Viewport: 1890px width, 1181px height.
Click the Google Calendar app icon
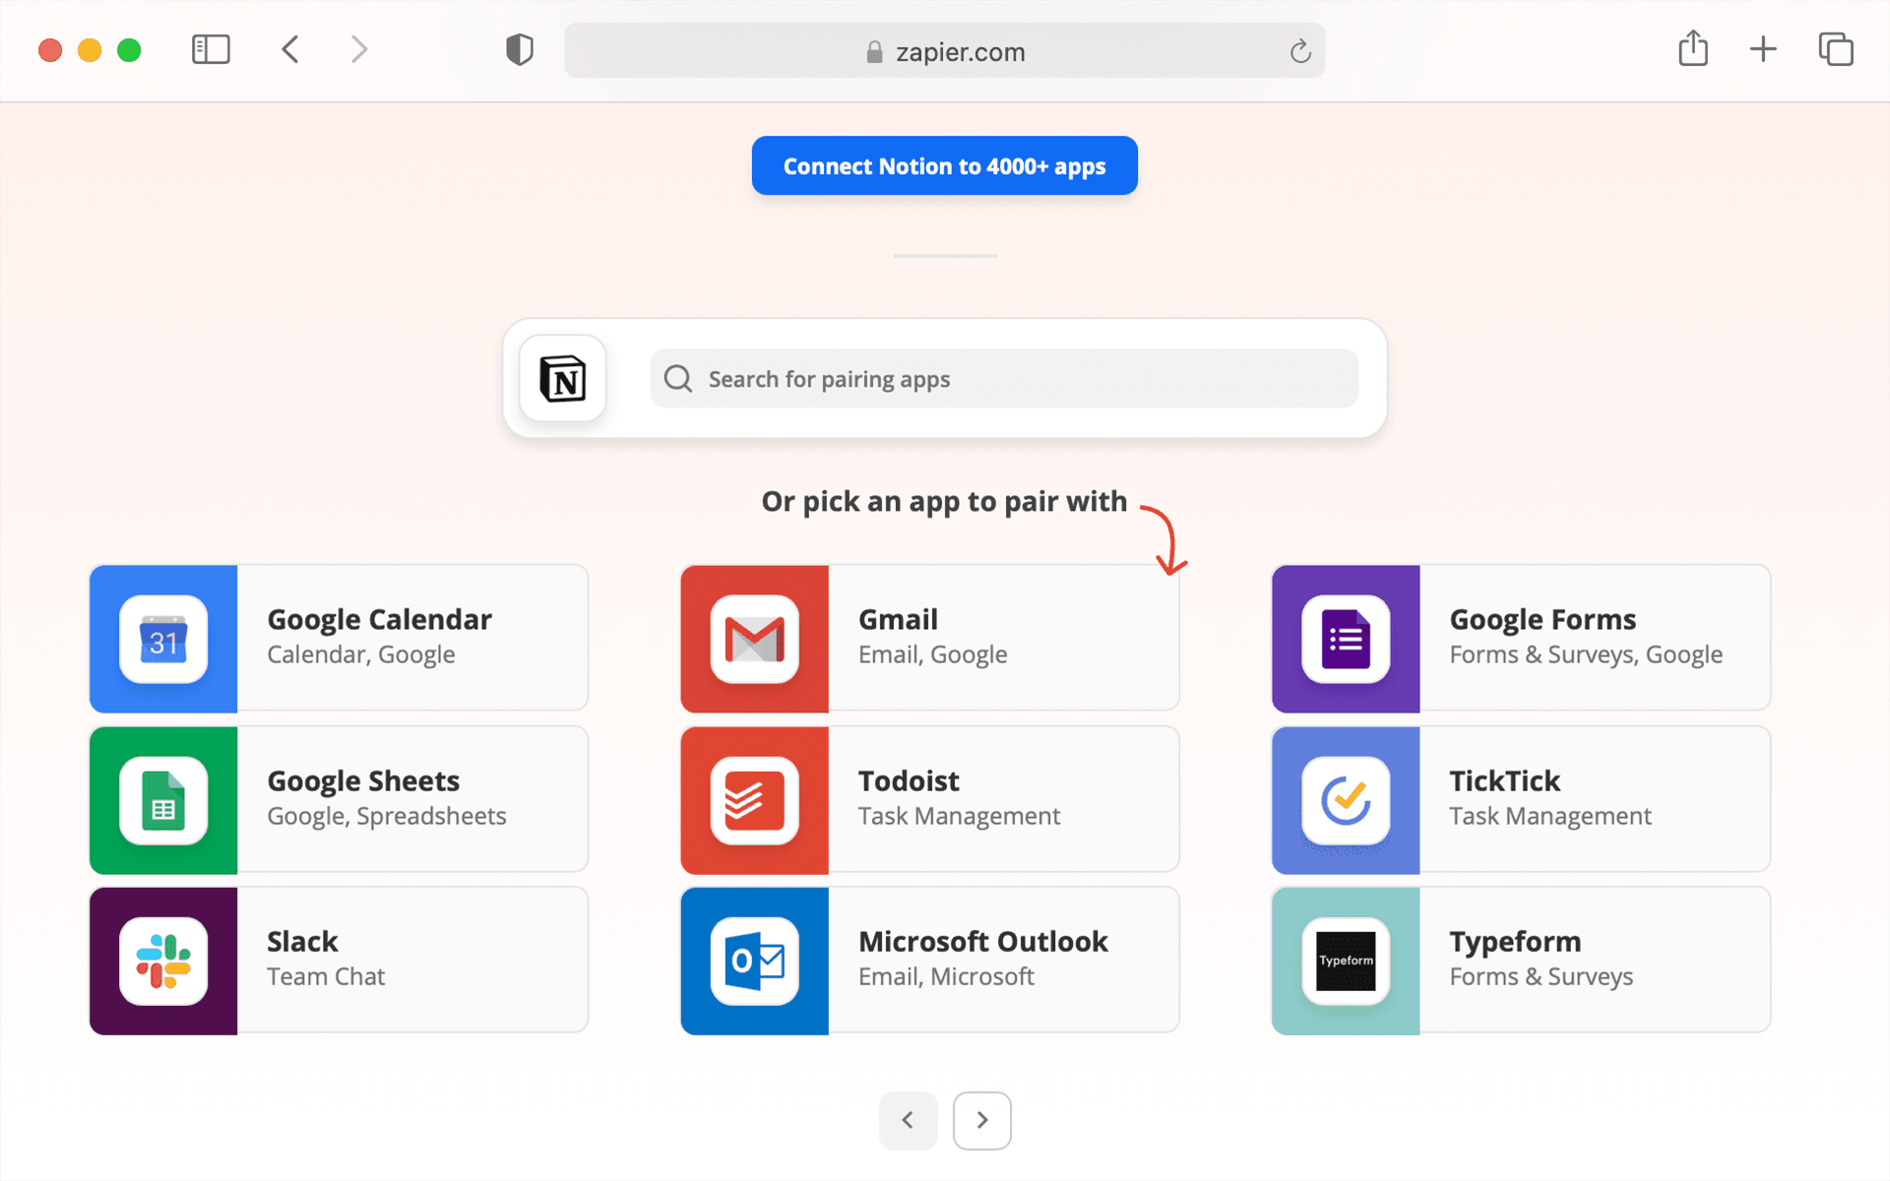tap(163, 639)
